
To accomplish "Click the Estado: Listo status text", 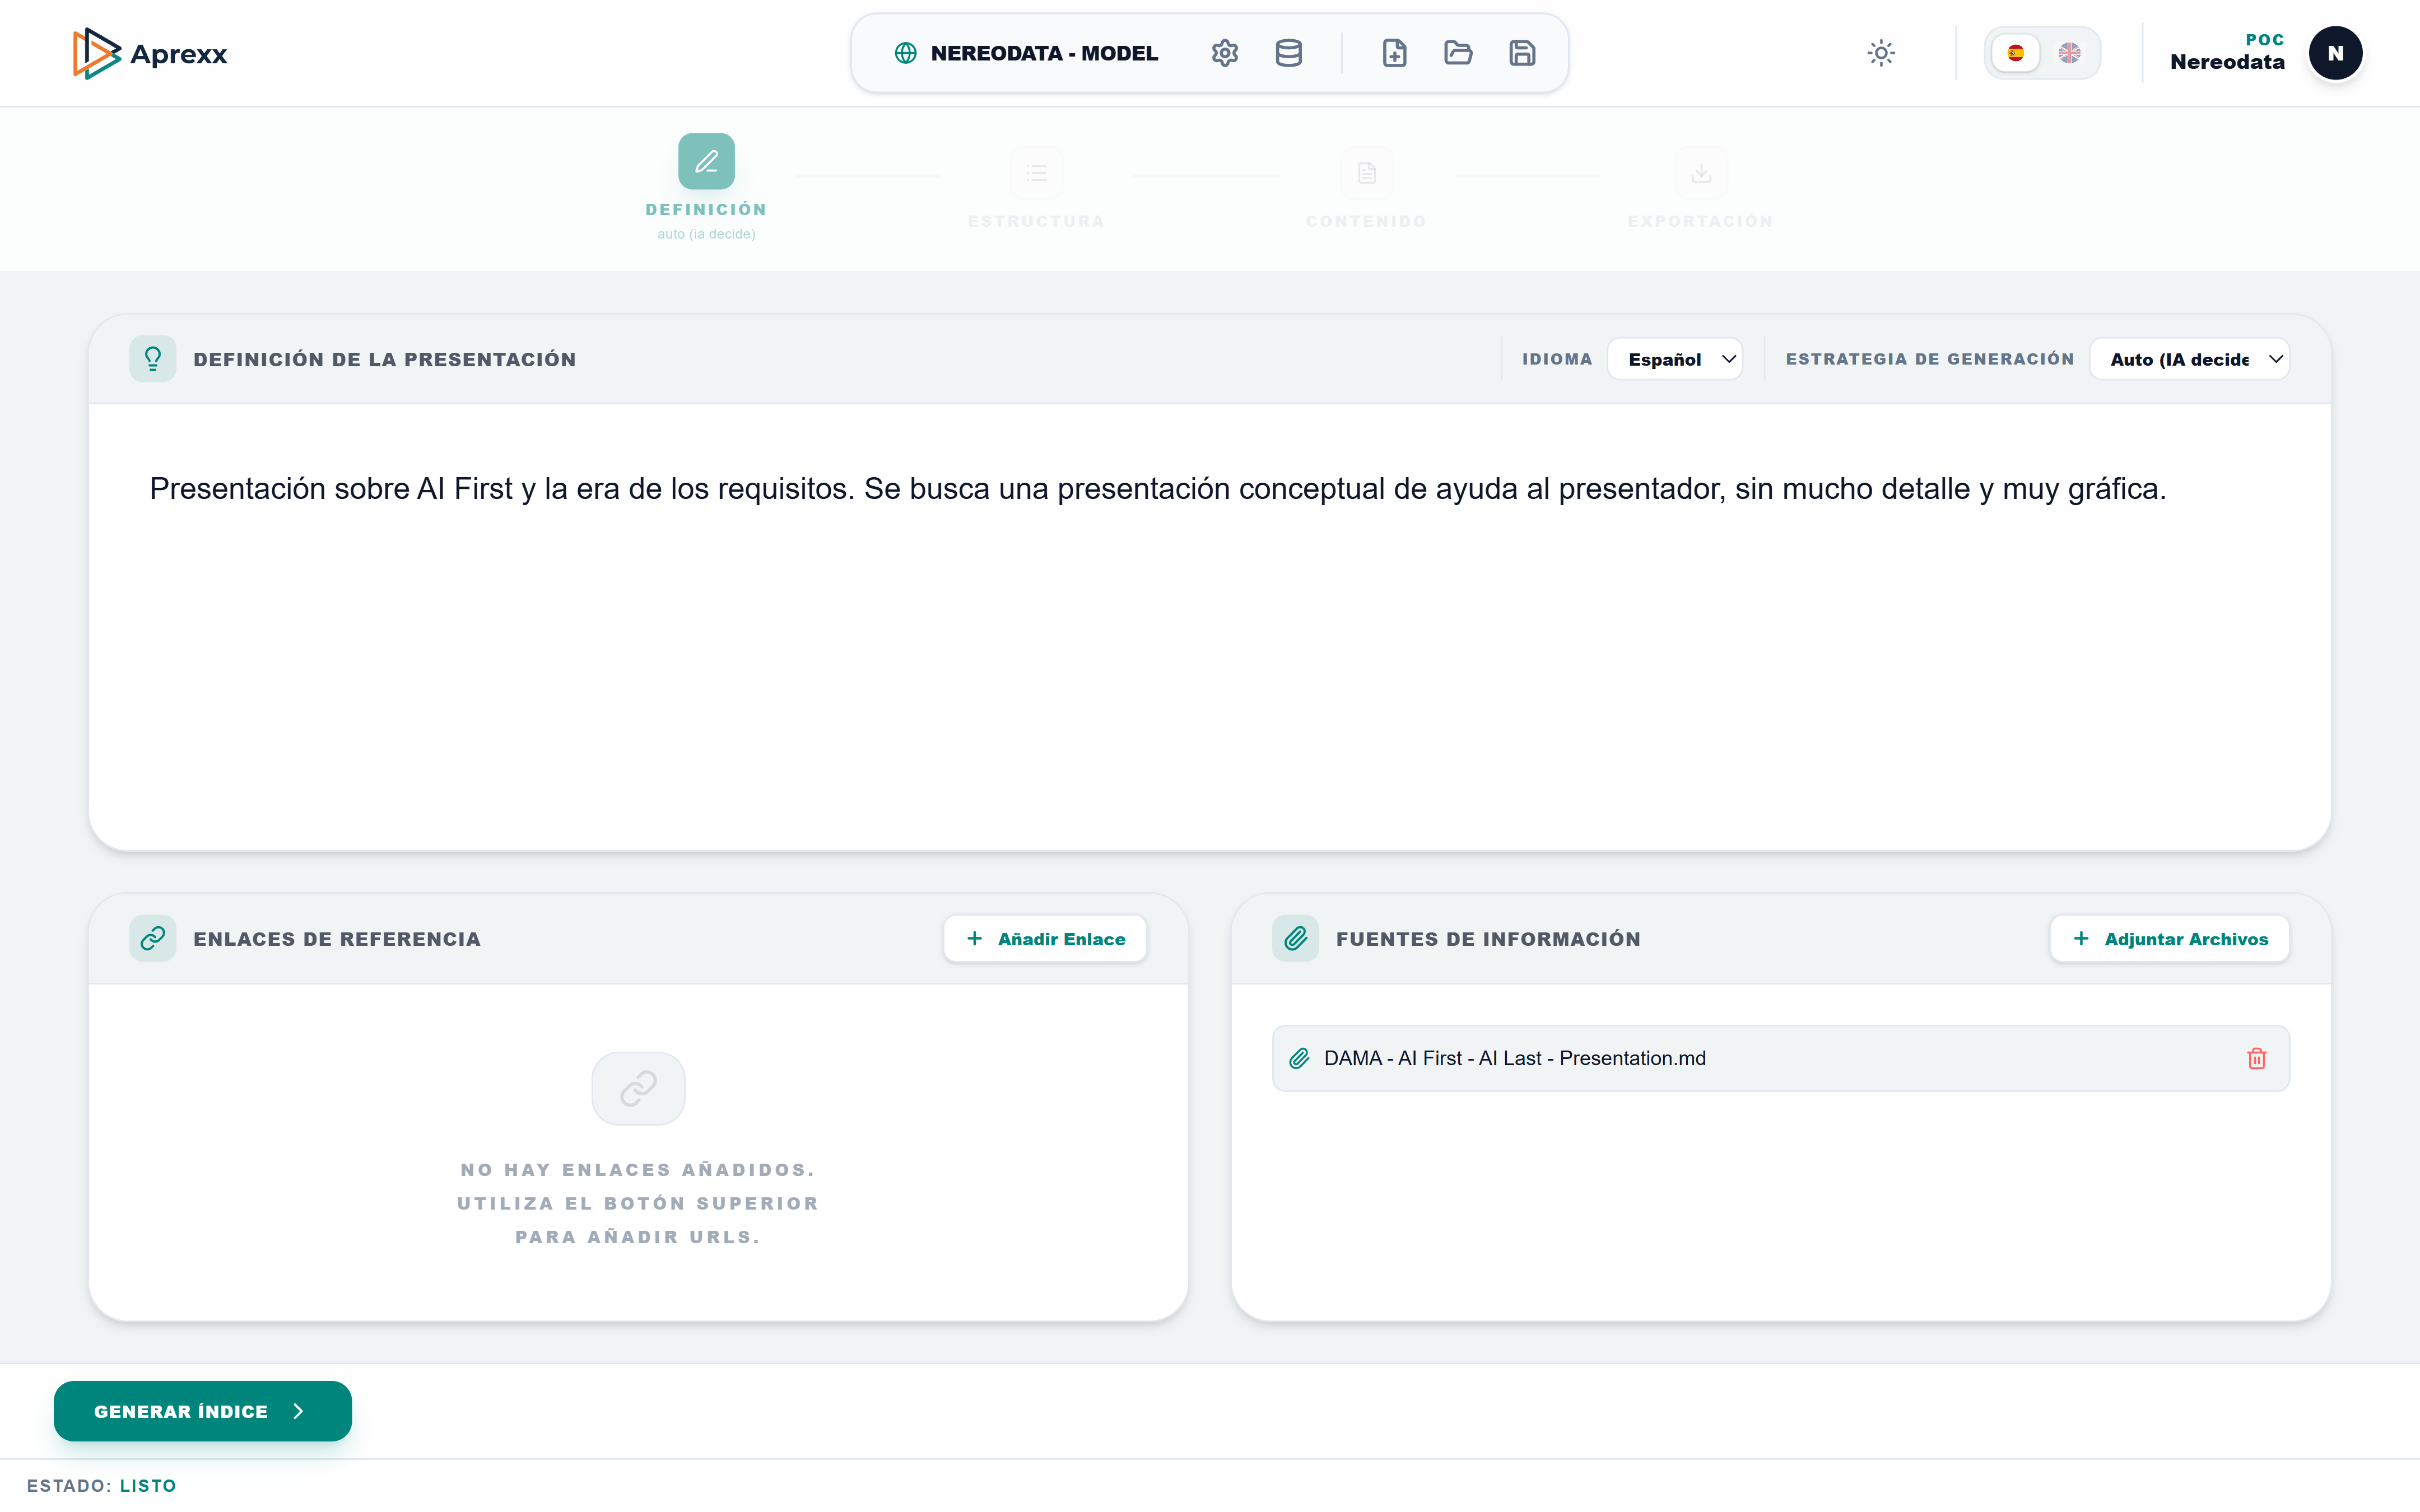I will tap(101, 1485).
